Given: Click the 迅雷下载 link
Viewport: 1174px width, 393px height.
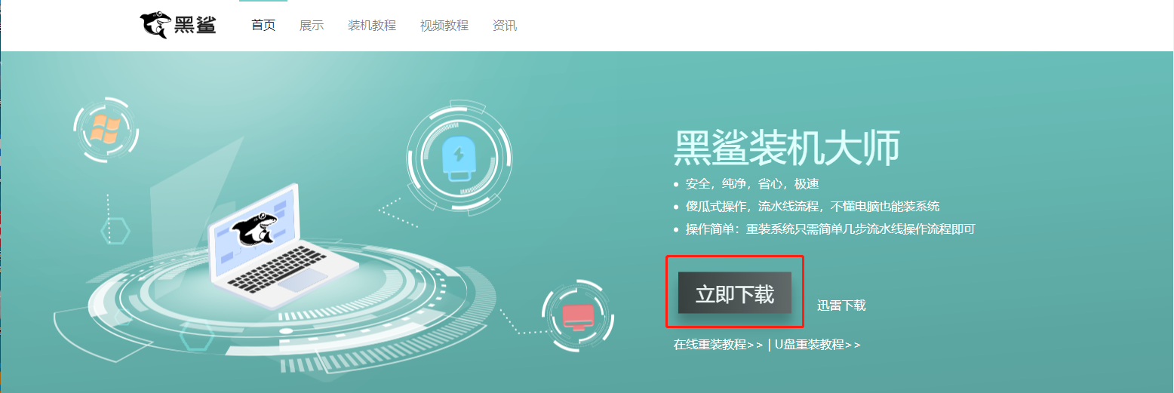Looking at the screenshot, I should point(841,305).
